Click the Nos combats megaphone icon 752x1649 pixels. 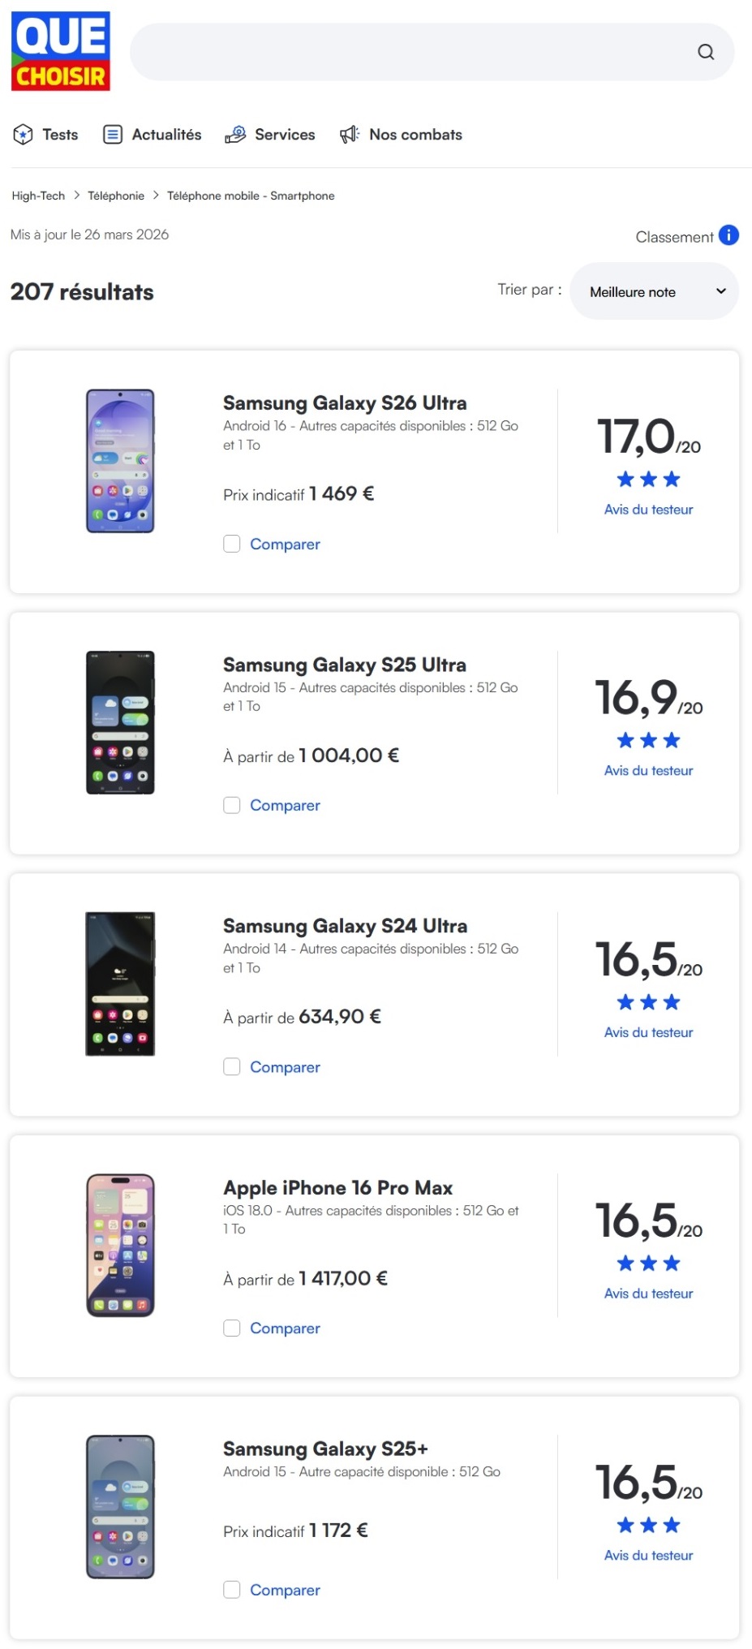(x=349, y=135)
